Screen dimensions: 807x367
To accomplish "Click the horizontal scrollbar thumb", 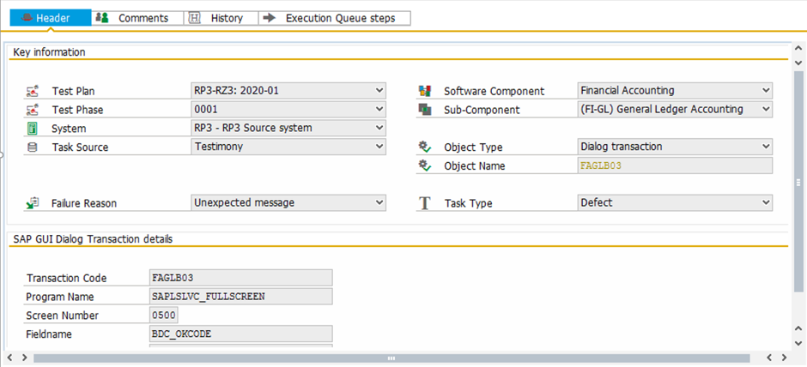I will click(391, 358).
